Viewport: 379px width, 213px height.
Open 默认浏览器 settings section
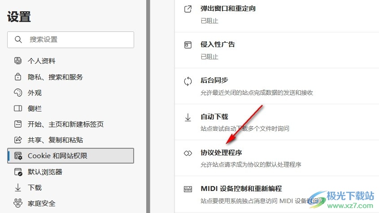tap(45, 172)
